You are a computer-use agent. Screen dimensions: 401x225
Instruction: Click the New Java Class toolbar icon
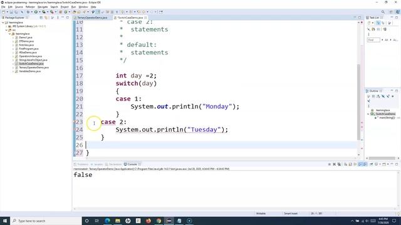tap(66, 12)
